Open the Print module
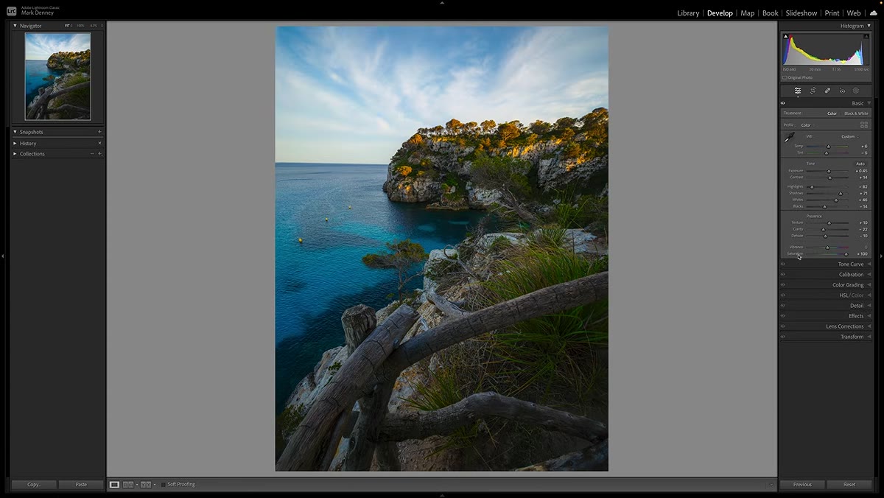The height and width of the screenshot is (498, 884). (x=832, y=13)
